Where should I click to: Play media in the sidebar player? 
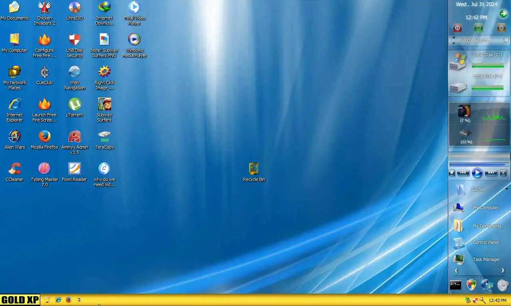[x=477, y=173]
